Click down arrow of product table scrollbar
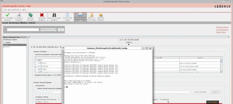The height and width of the screenshot is (104, 233). [x=221, y=71]
